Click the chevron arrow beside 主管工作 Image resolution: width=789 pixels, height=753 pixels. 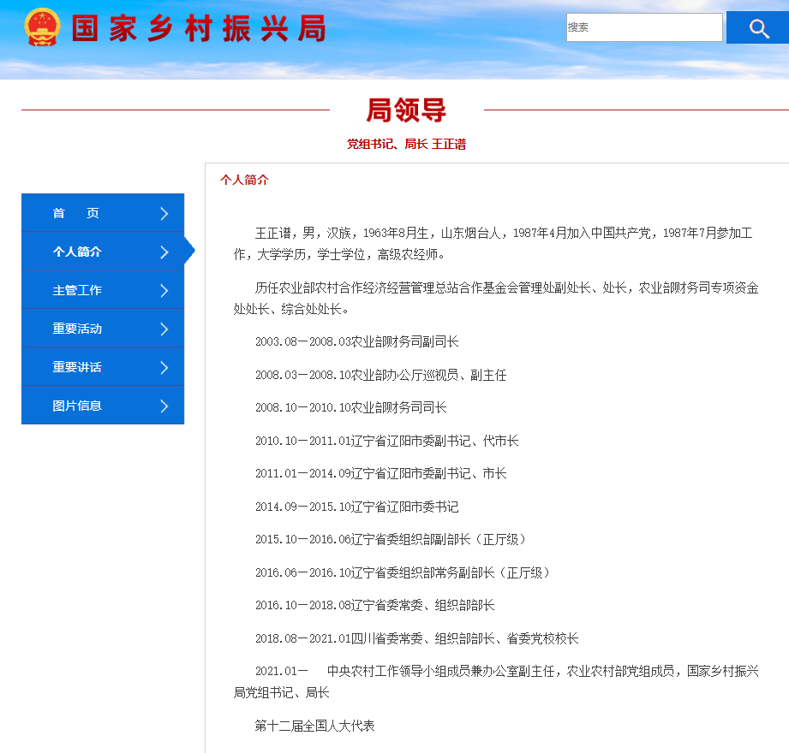point(164,291)
